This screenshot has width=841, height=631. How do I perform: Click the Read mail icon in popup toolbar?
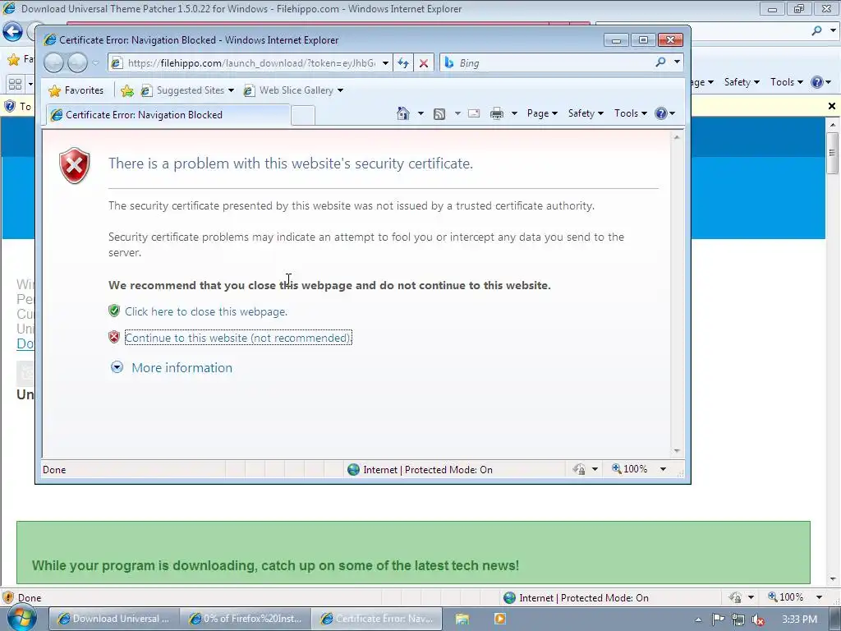tap(474, 113)
